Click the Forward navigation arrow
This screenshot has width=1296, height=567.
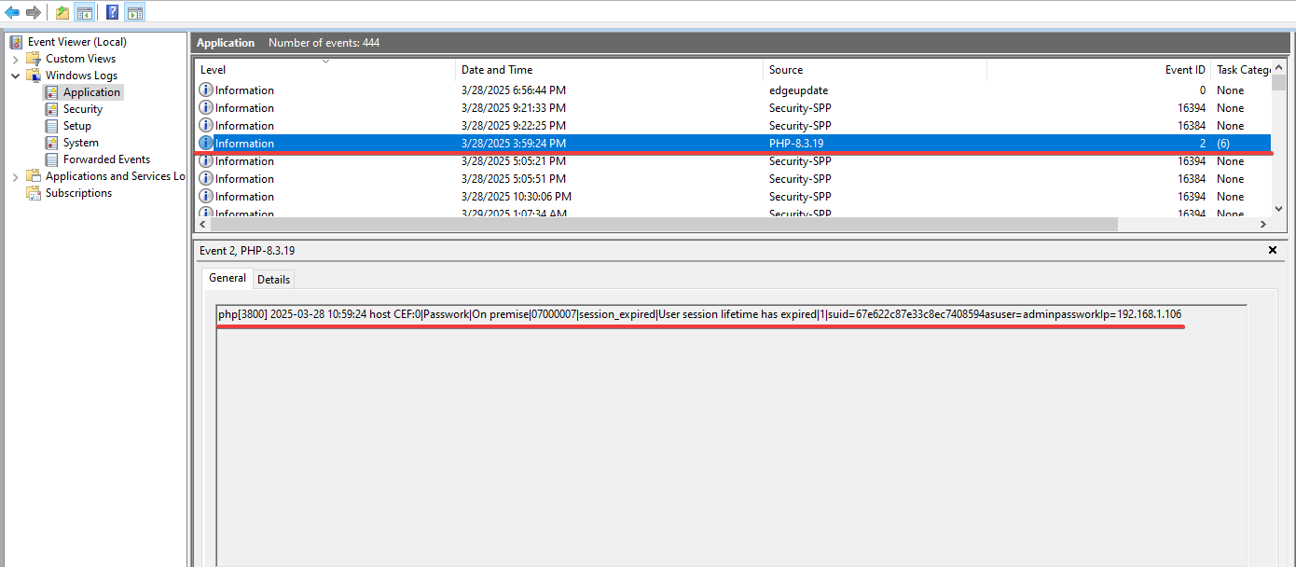(x=33, y=11)
